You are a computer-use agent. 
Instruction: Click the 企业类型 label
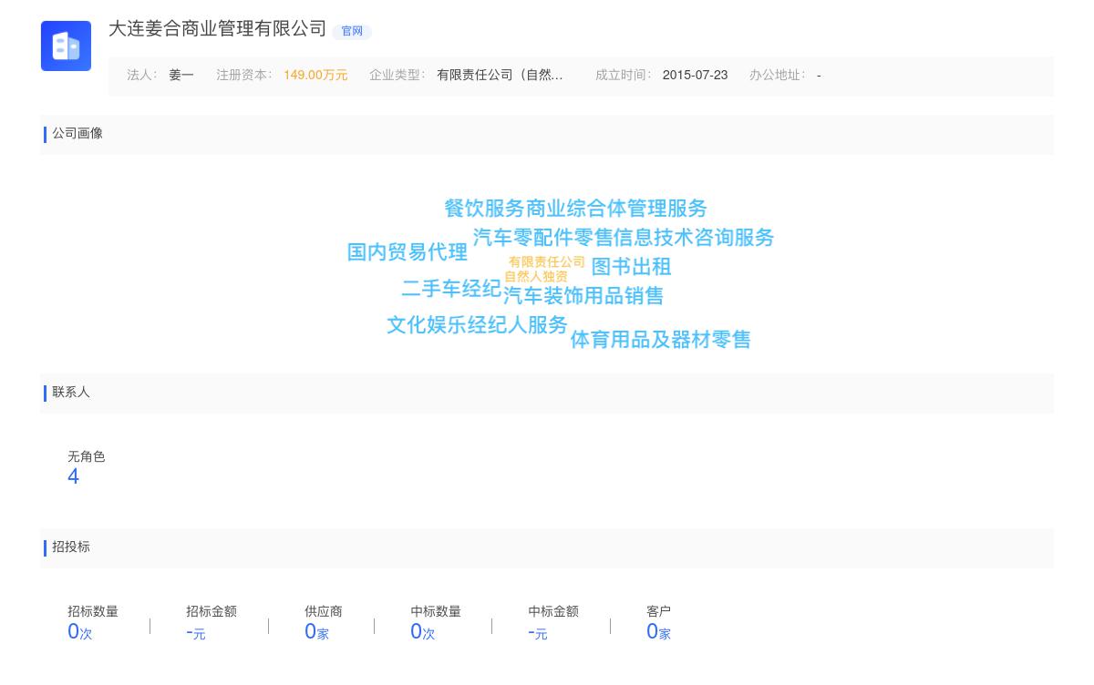397,75
